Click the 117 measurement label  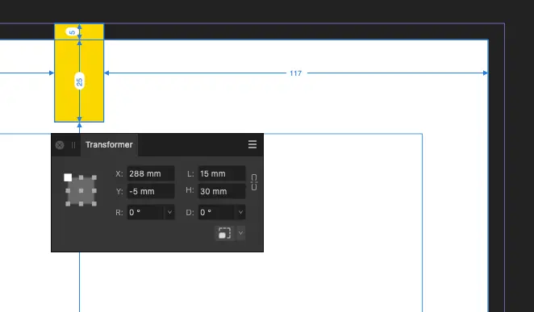[x=295, y=73]
